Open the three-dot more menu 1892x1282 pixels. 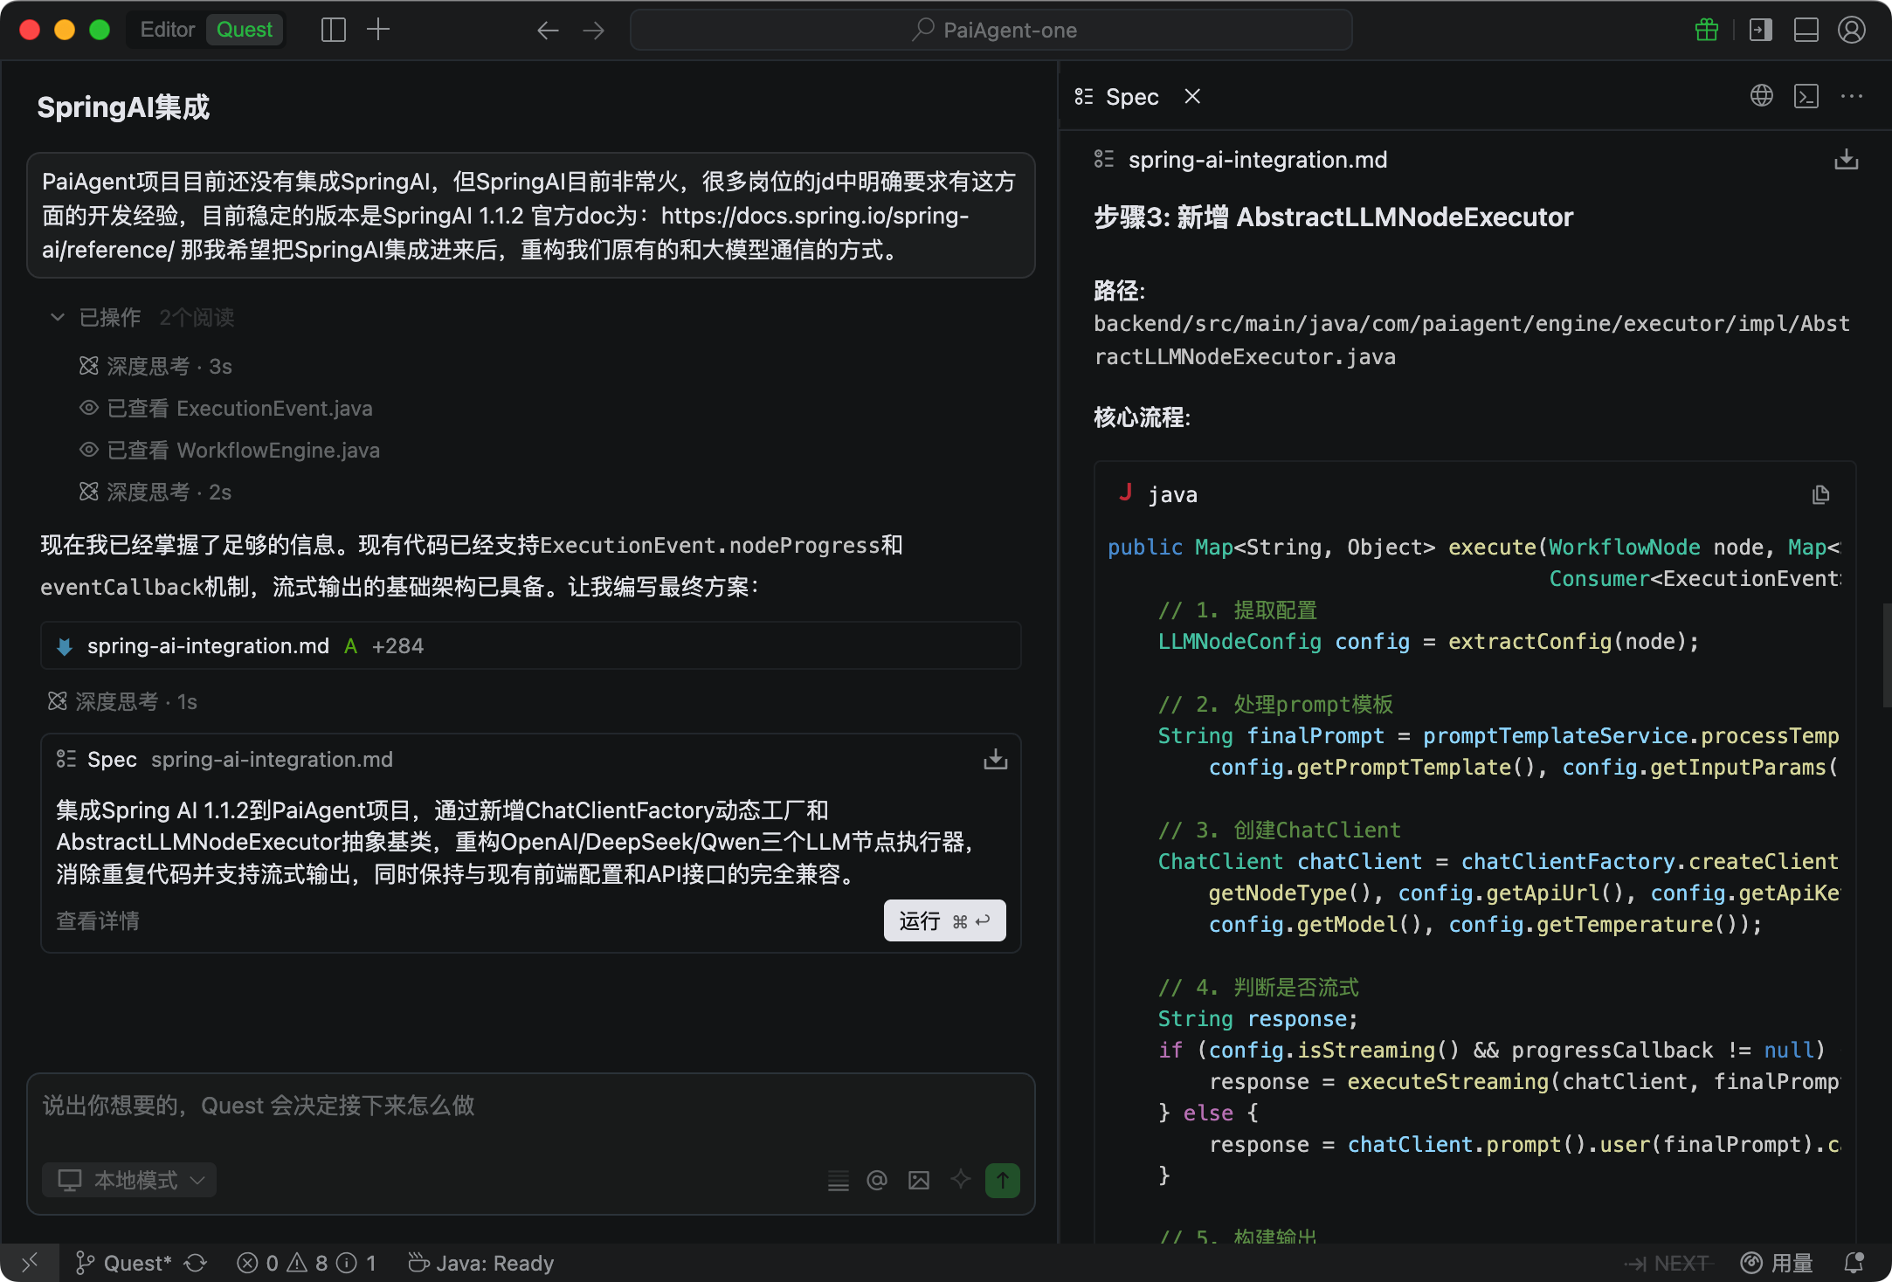1851,96
